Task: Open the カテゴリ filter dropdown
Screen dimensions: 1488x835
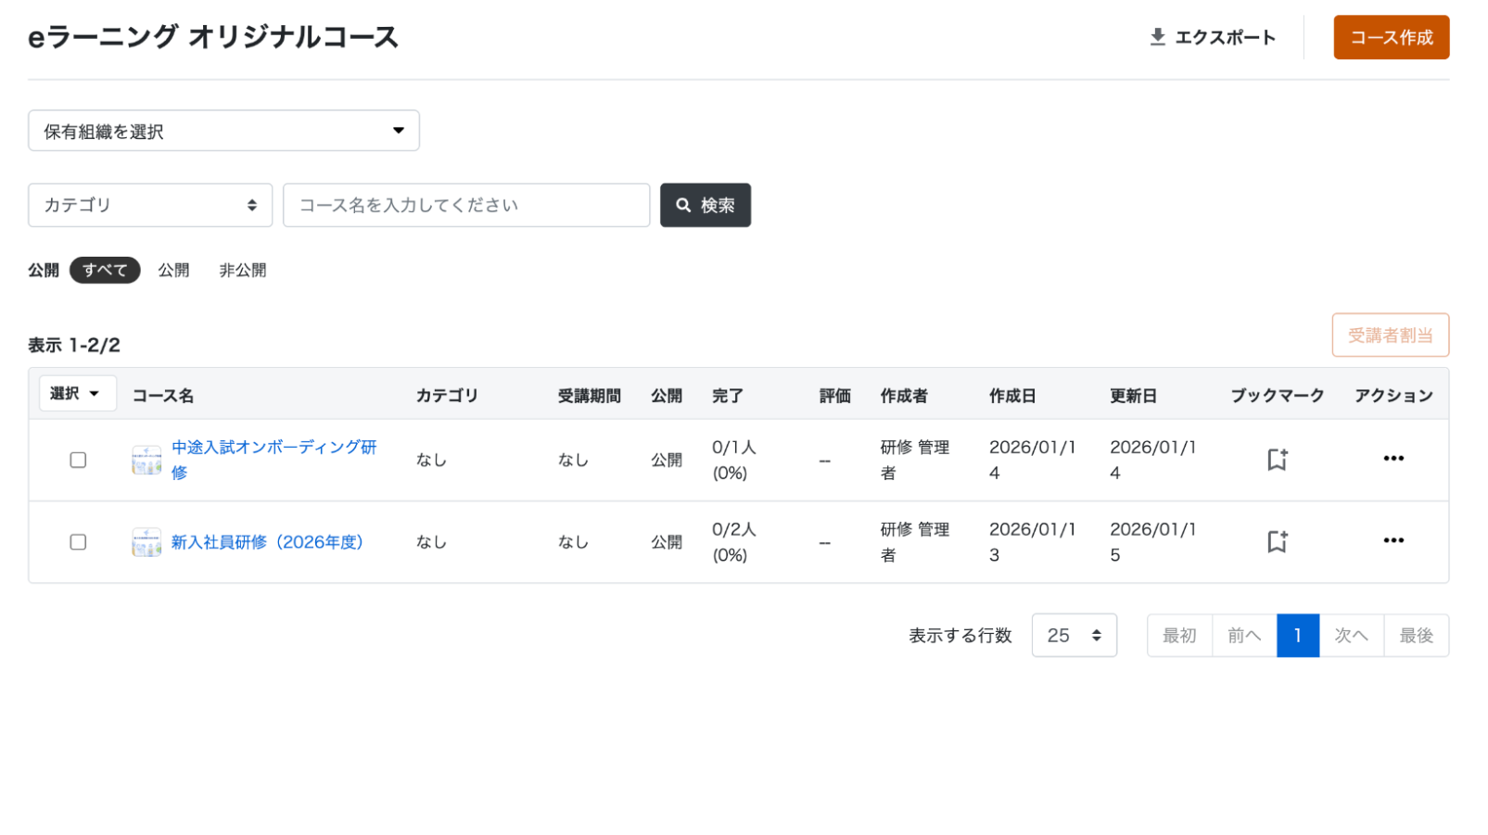Action: click(x=150, y=205)
